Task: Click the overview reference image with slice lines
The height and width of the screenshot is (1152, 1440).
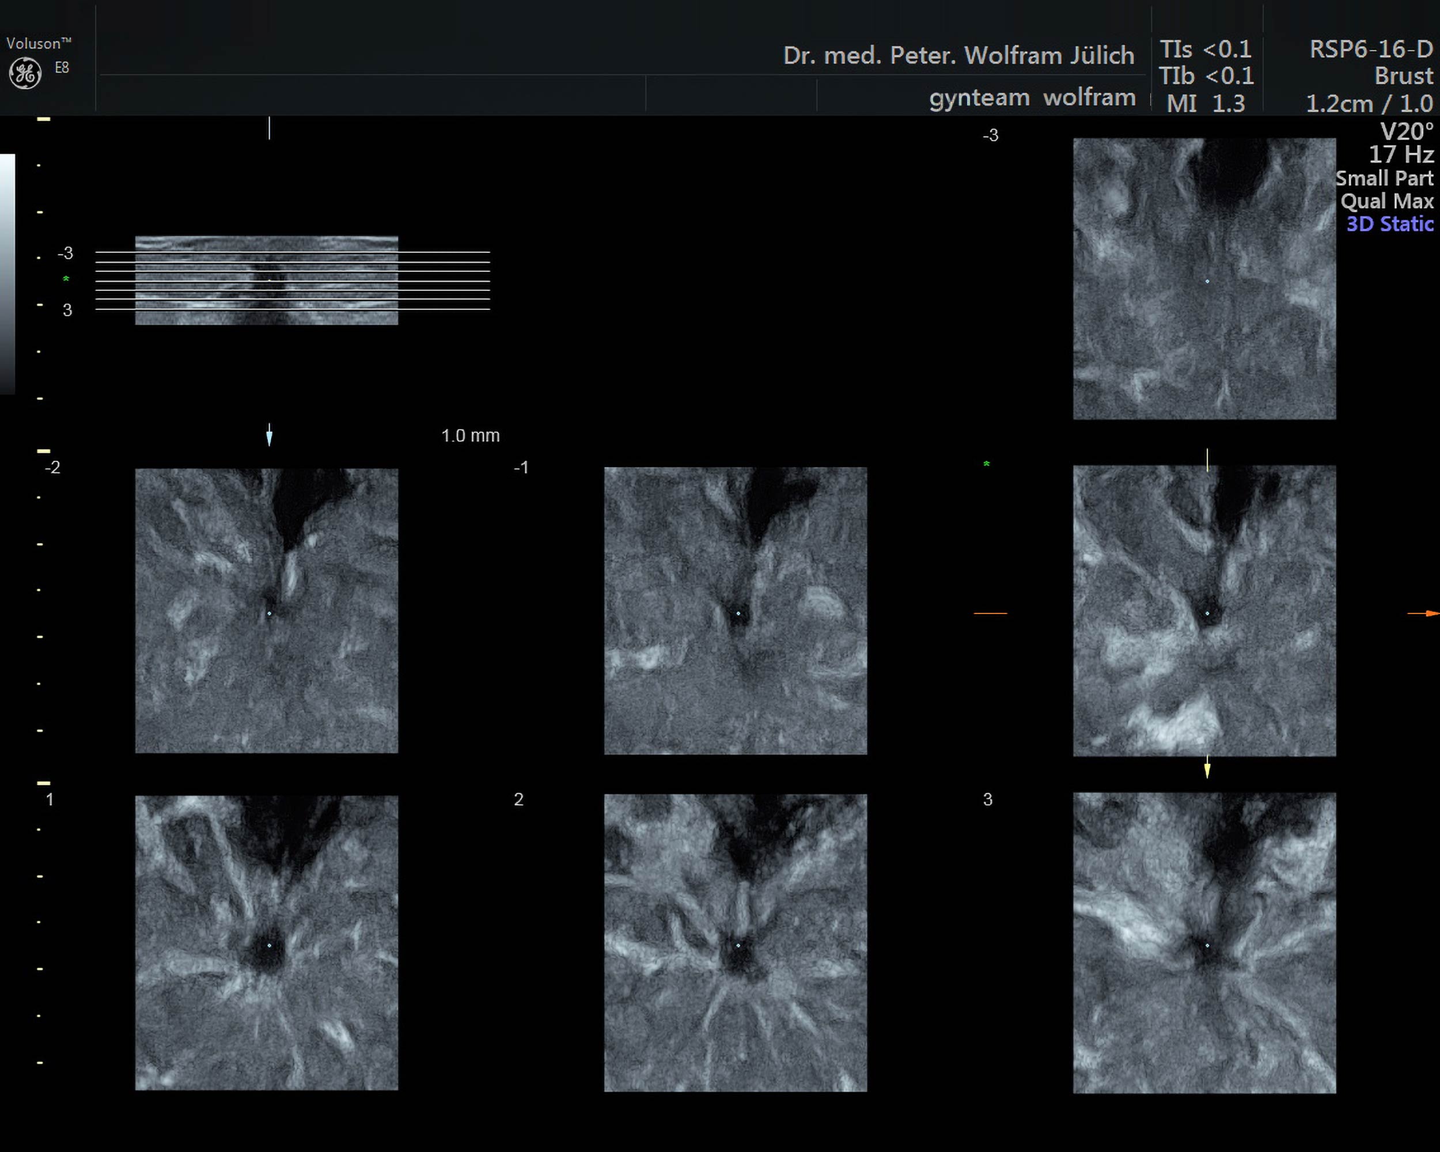Action: tap(267, 281)
